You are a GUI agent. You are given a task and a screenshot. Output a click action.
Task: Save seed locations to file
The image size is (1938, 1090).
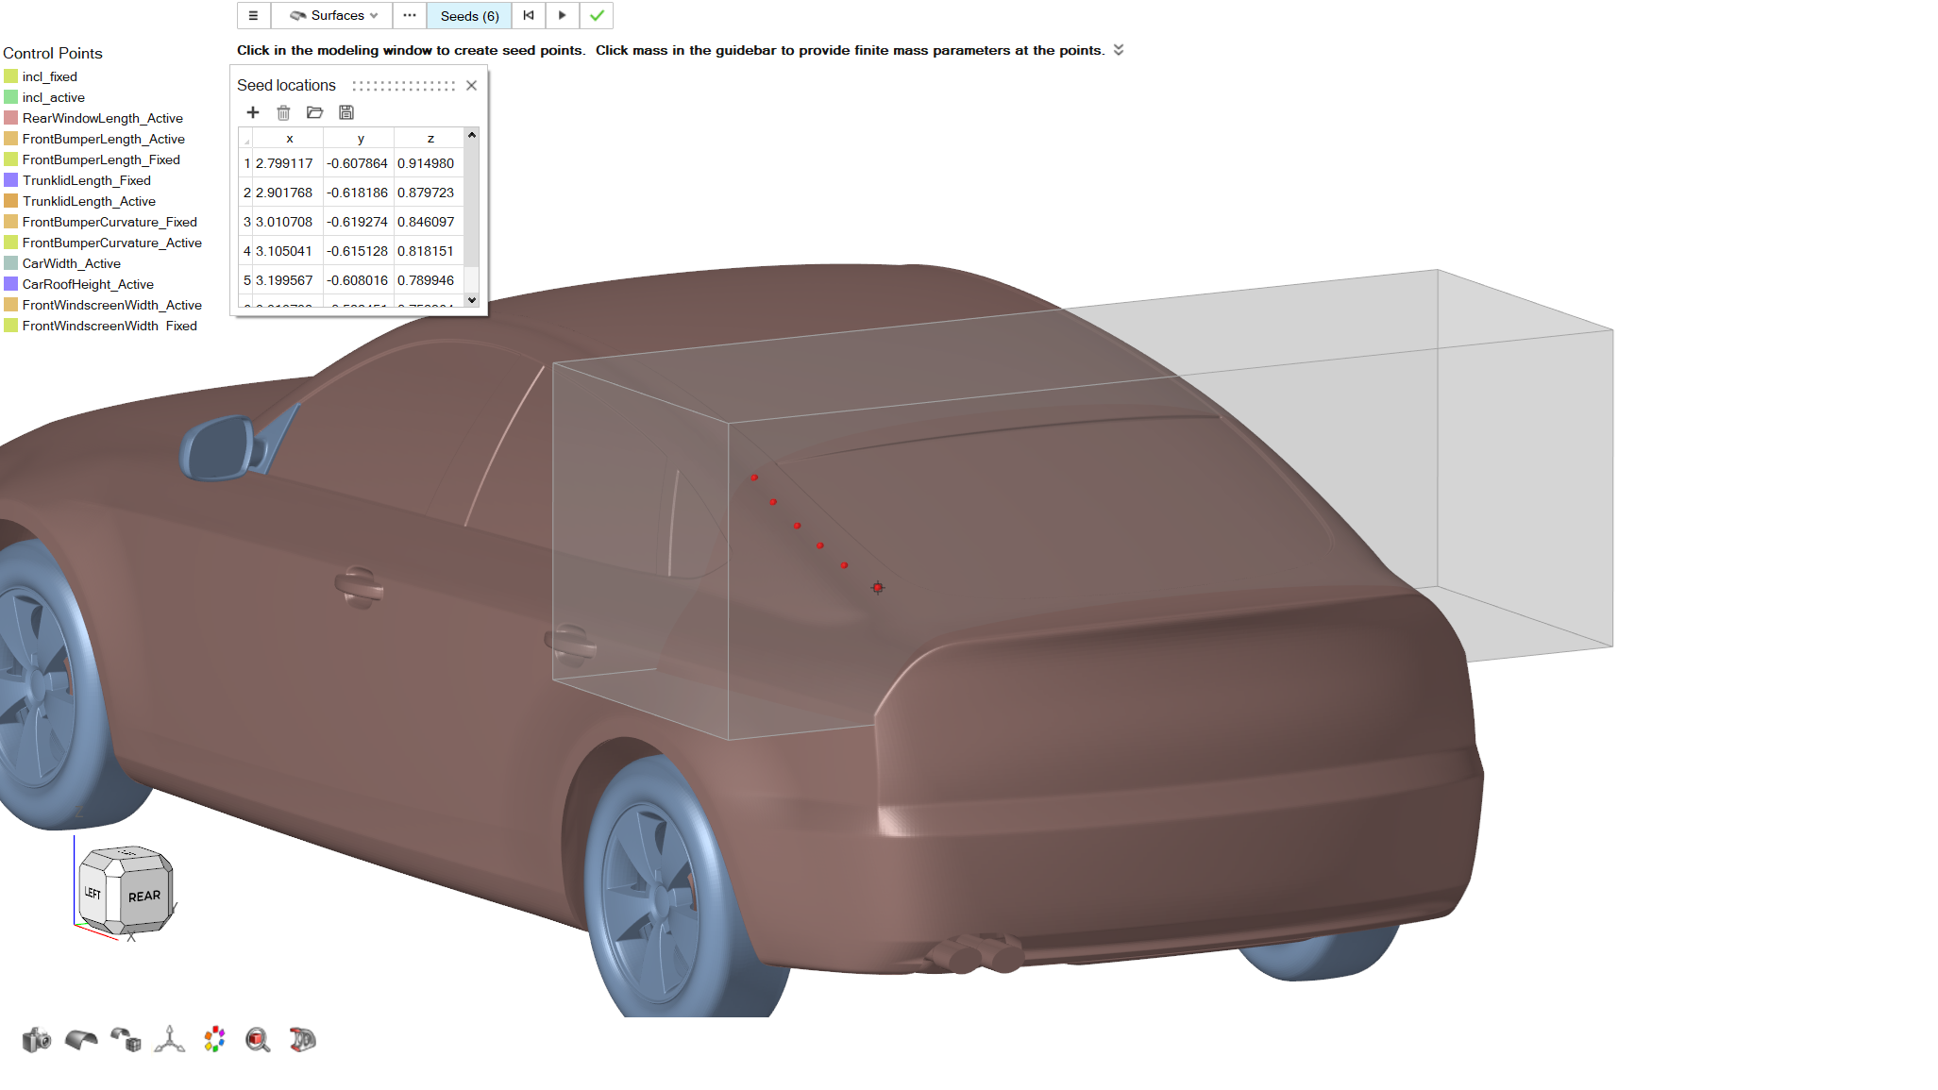[346, 112]
